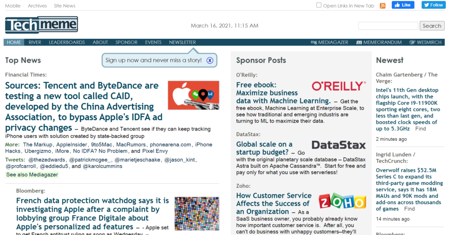Open the MacRumors link
Screen dimensions: 453x235
pyautogui.click(x=131, y=144)
